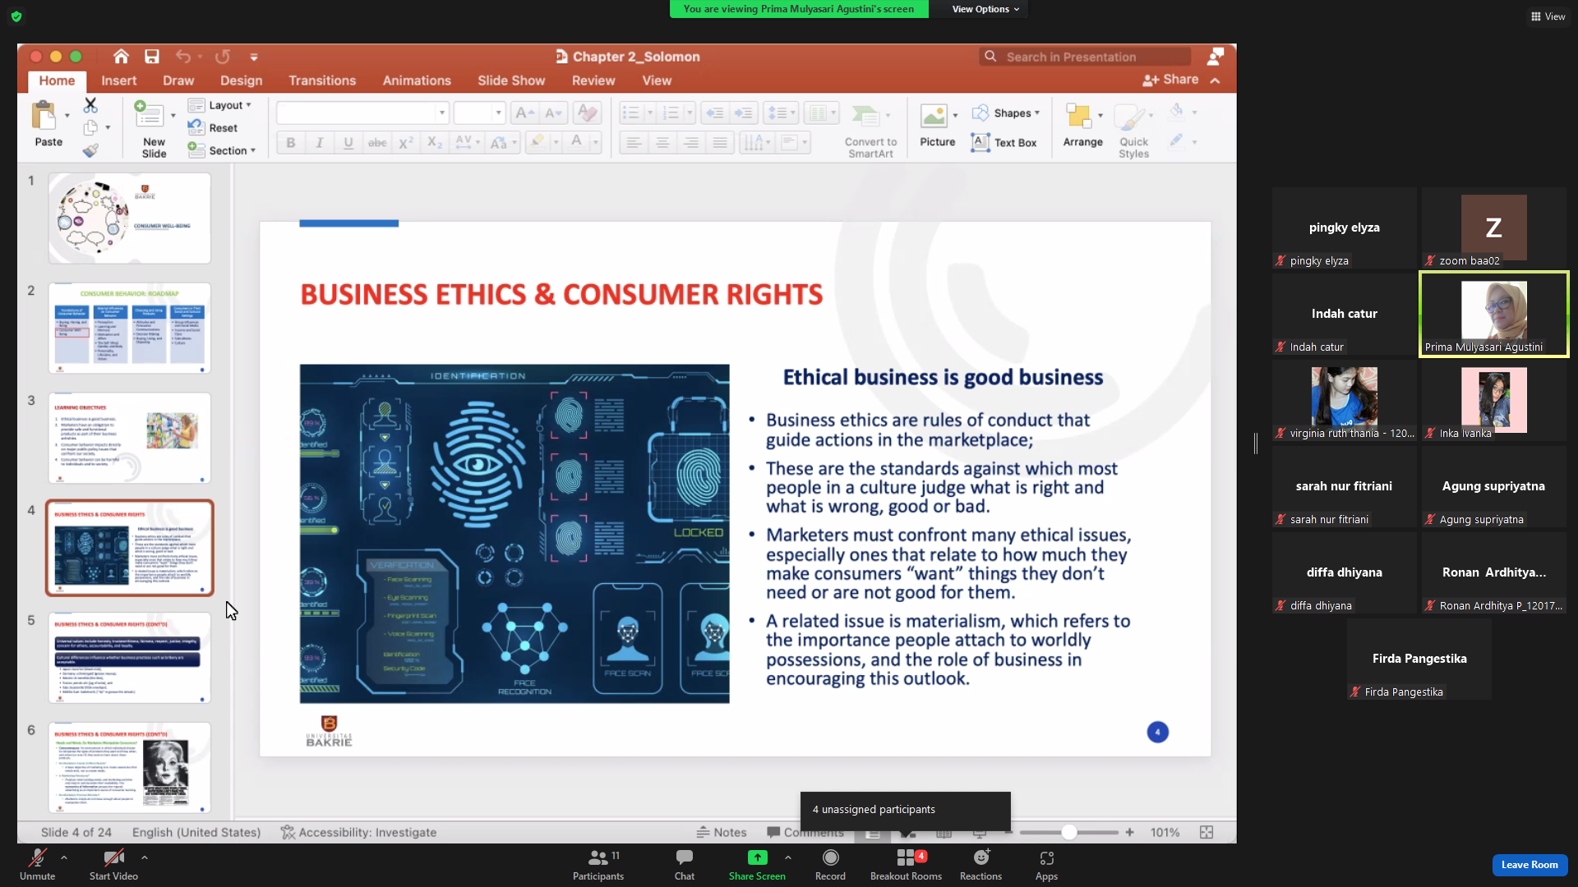Click the Accessibility: Investigate status item
Screen dimensions: 1578x887
tap(358, 832)
